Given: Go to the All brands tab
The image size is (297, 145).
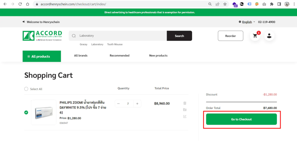Looking at the screenshot, I should point(81,55).
